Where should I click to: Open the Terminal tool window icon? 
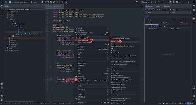pos(2,92)
